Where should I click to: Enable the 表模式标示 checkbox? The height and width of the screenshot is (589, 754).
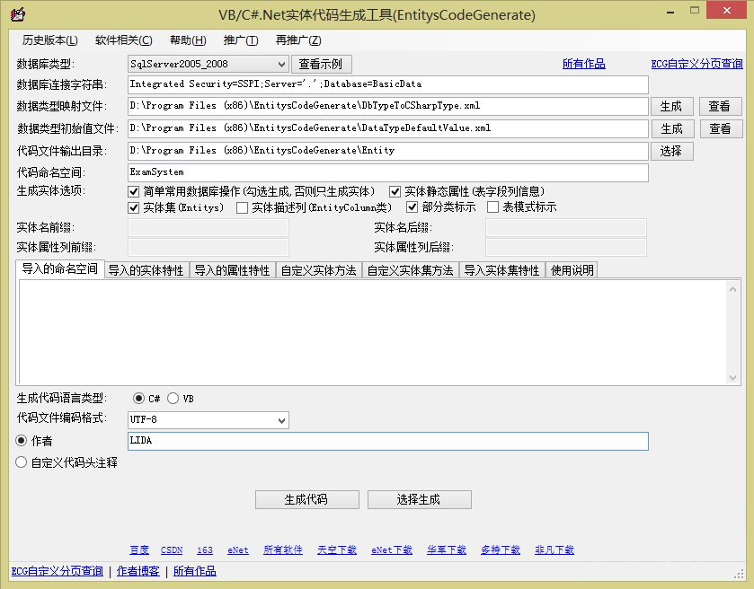point(492,207)
